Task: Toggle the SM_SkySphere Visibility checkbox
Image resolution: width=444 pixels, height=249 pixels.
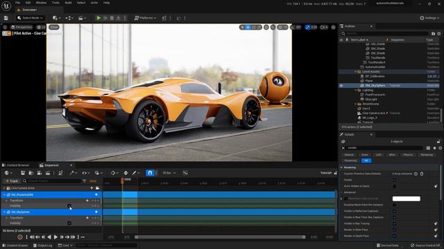Action: point(69,223)
